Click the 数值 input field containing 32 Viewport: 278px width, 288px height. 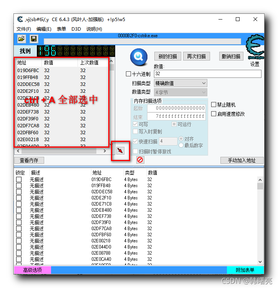click(x=208, y=74)
